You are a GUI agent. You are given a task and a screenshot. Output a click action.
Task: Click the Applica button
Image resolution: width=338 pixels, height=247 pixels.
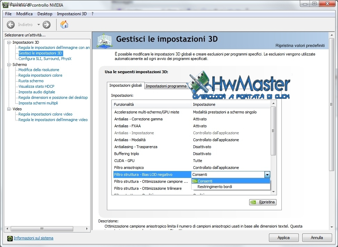click(284, 238)
